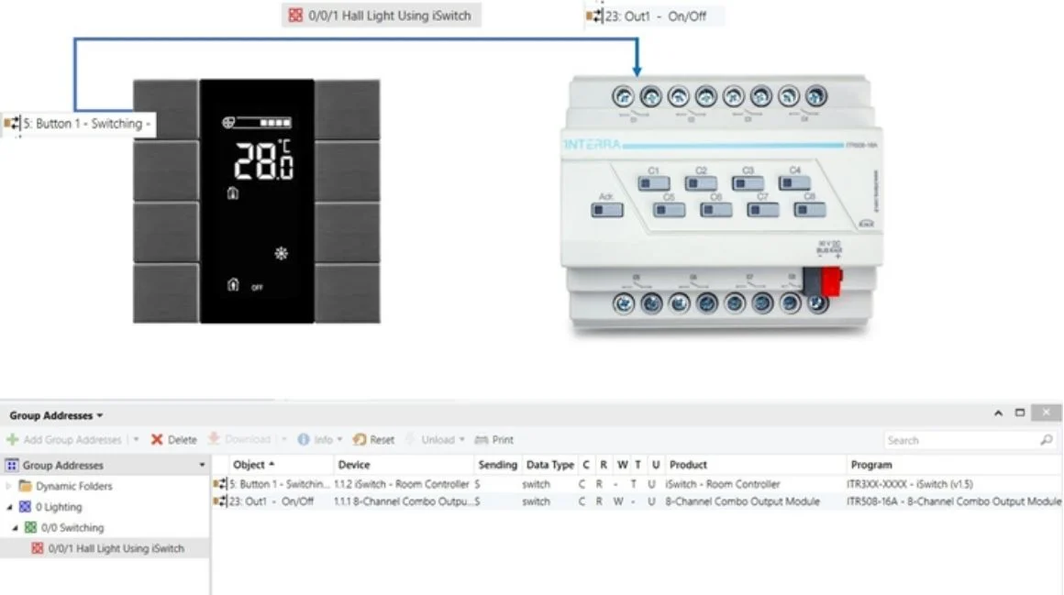Screen dimensions: 1064x595
Task: Click the Info icon
Action: (x=304, y=440)
